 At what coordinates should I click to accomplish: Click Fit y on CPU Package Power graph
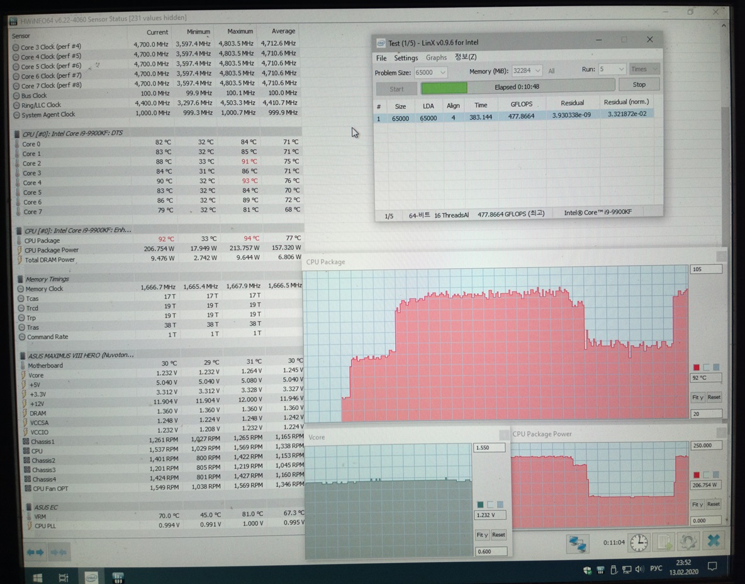click(x=697, y=504)
